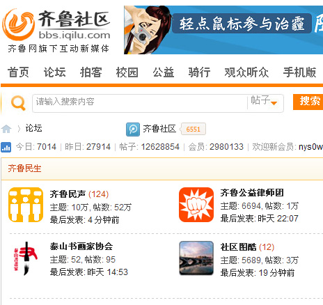The height and width of the screenshot is (305, 323).
Task: Click the orange magnifier search icon
Action: [18, 103]
